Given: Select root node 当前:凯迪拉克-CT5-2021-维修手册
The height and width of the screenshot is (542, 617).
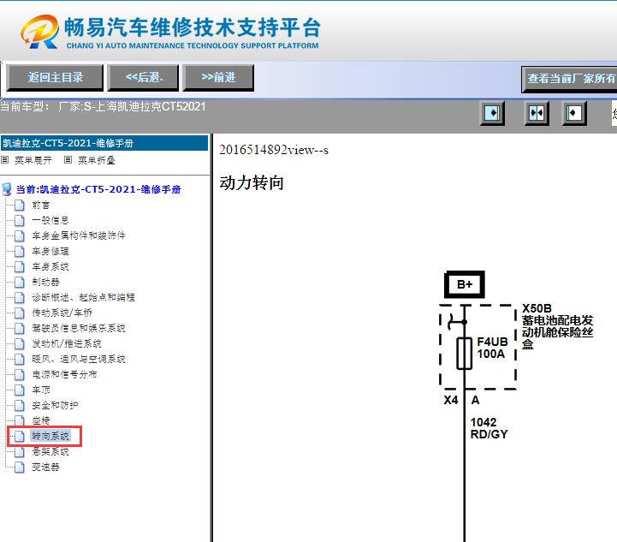Looking at the screenshot, I should 98,189.
